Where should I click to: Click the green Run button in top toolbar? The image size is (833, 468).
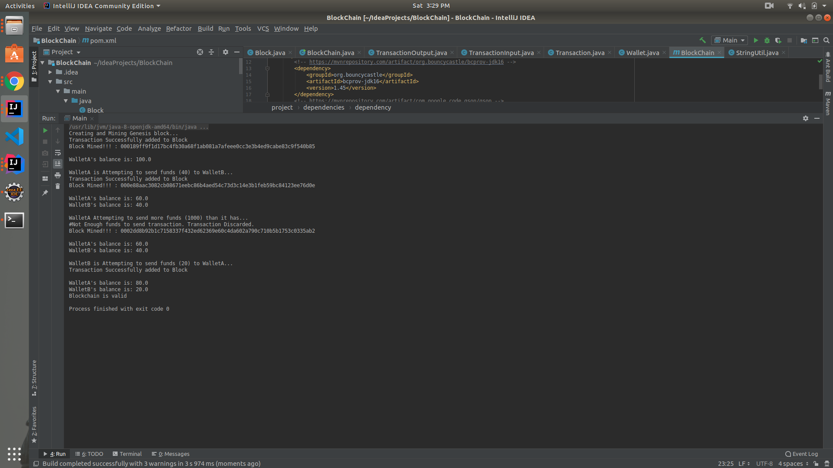point(756,40)
